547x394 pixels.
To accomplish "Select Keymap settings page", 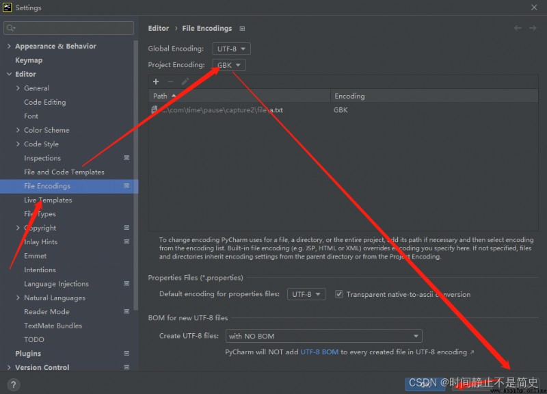I will pos(29,60).
